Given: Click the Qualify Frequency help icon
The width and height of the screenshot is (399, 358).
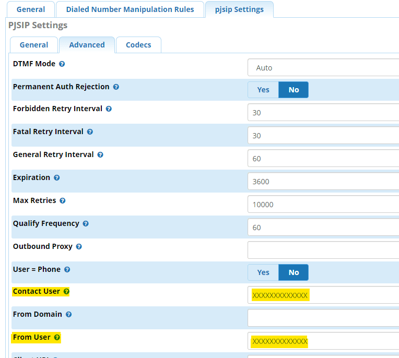Looking at the screenshot, I should (x=86, y=223).
